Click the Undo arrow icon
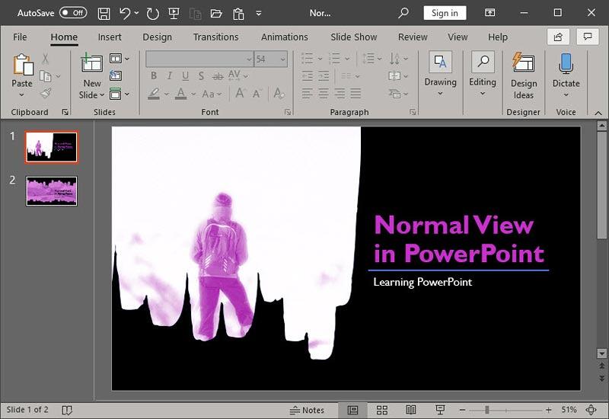The image size is (609, 419). 125,13
